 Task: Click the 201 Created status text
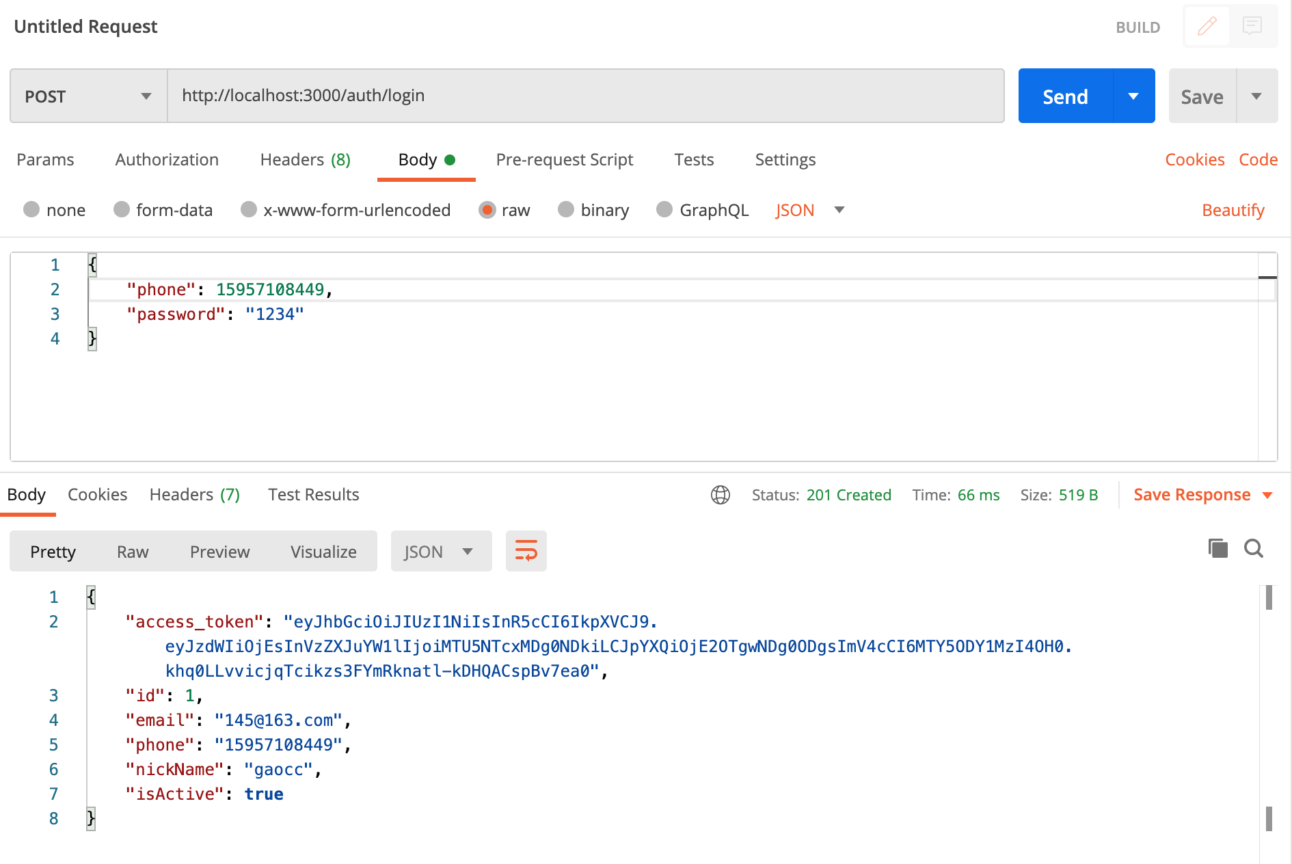[x=848, y=495]
